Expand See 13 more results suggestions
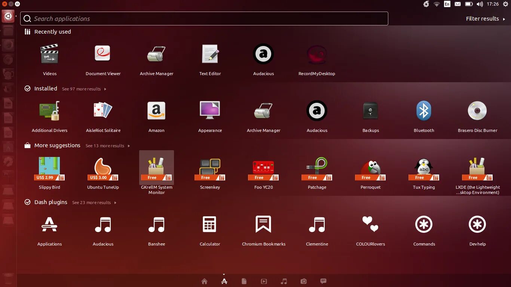The width and height of the screenshot is (511, 287). click(x=108, y=146)
